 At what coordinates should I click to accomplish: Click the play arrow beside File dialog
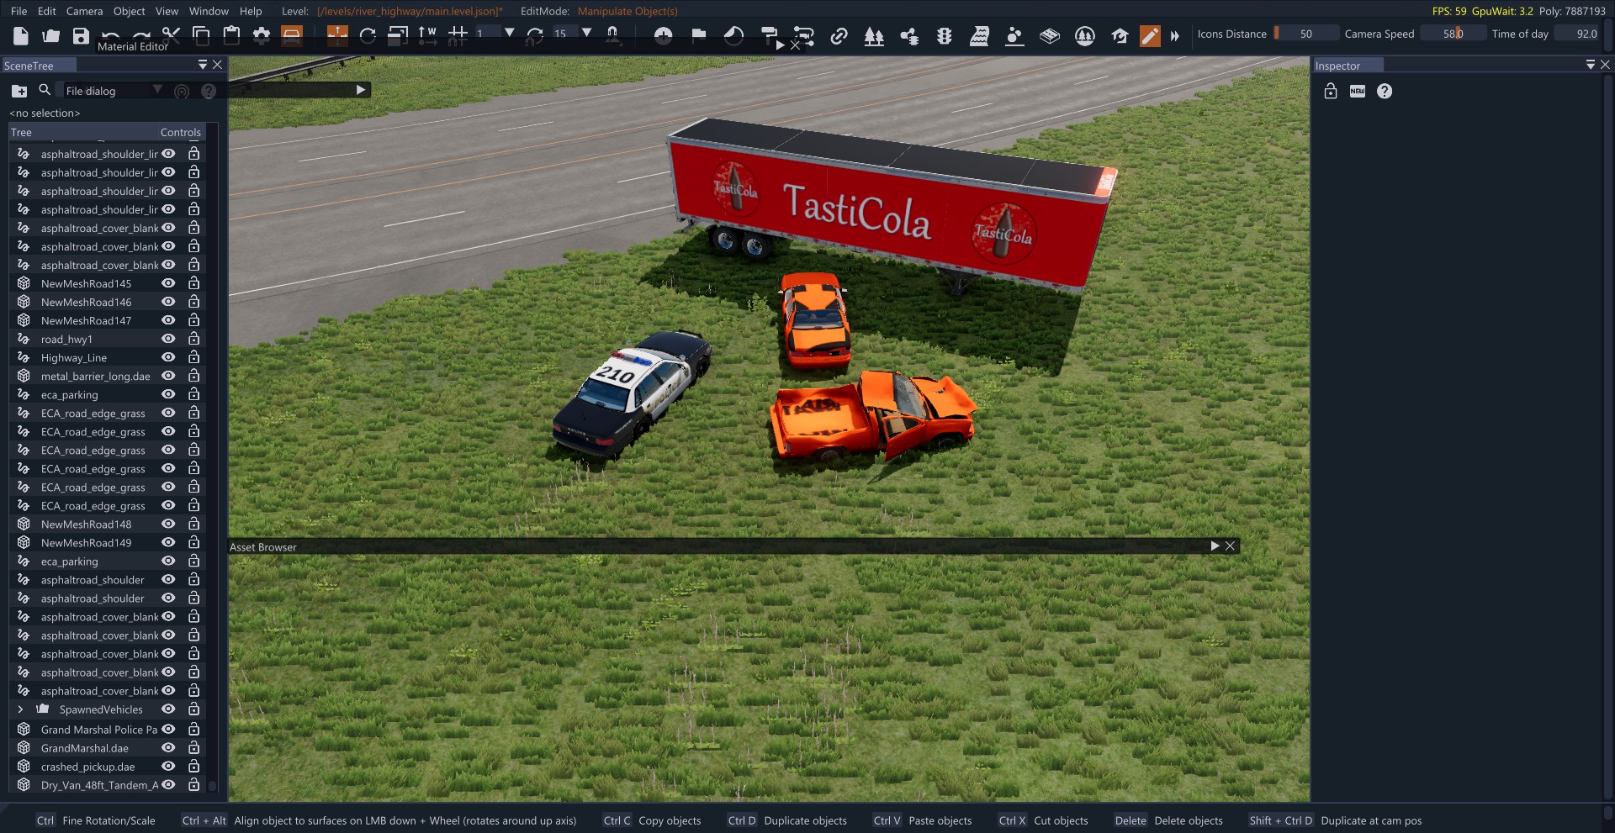click(x=361, y=90)
